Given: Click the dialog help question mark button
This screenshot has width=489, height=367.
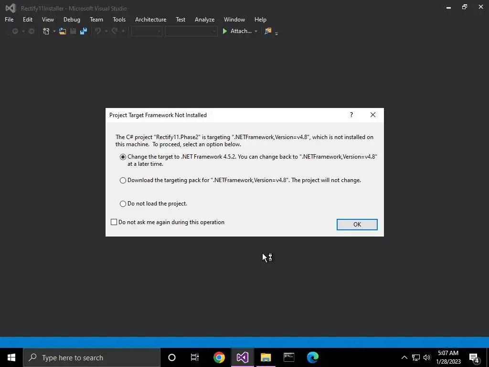Looking at the screenshot, I should [x=351, y=115].
